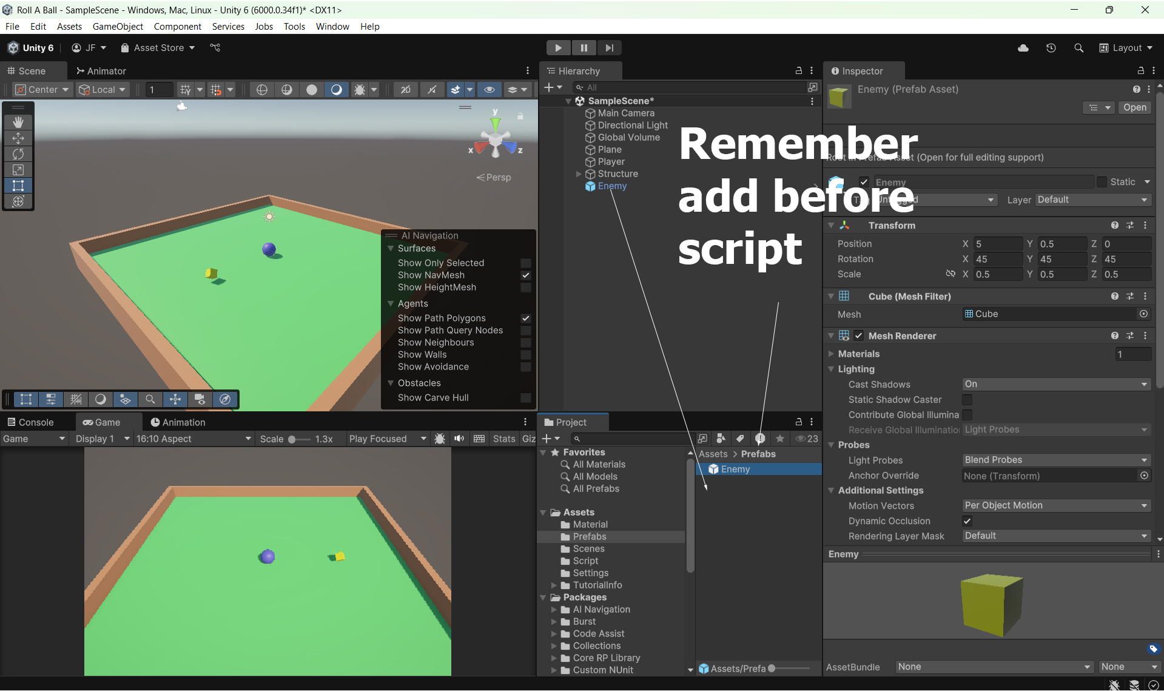Toggle Mute Audio in Game view

[459, 439]
